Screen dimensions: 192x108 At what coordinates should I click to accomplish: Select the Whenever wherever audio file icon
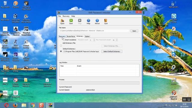point(47,82)
